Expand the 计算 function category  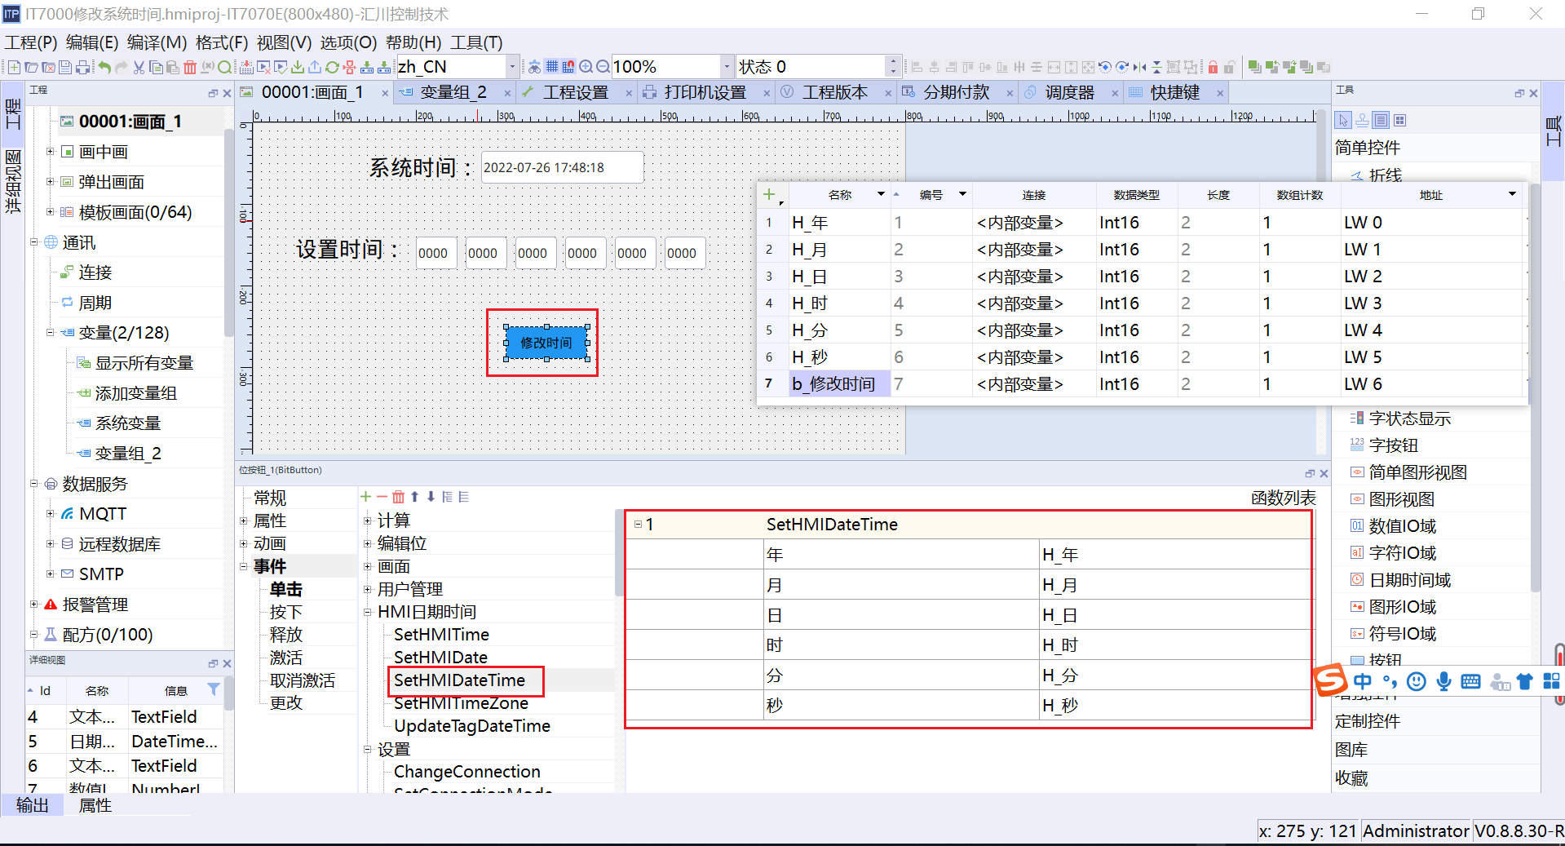point(367,520)
